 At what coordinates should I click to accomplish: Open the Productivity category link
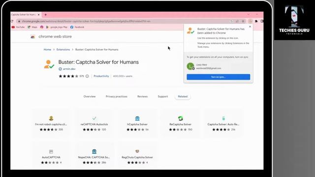[x=101, y=76]
